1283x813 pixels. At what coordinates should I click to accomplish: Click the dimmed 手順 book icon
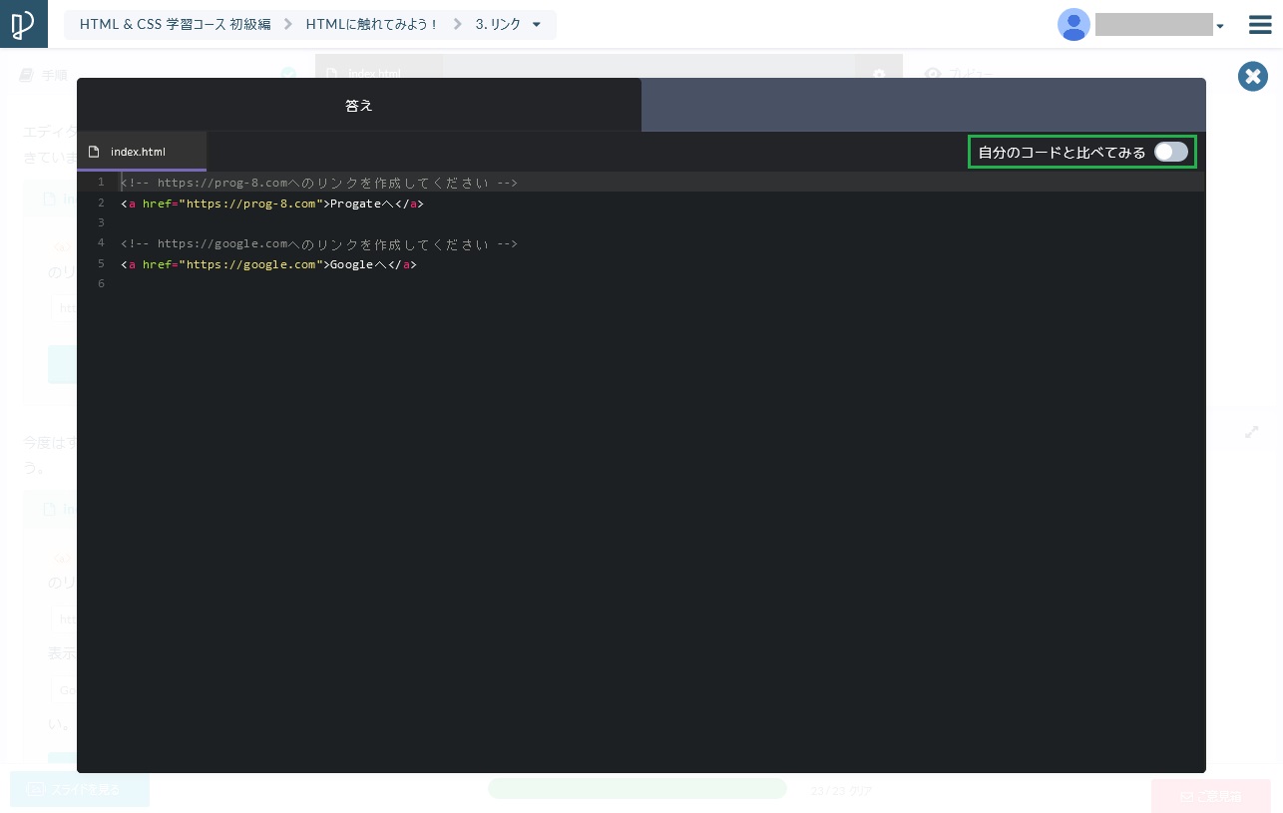[28, 75]
